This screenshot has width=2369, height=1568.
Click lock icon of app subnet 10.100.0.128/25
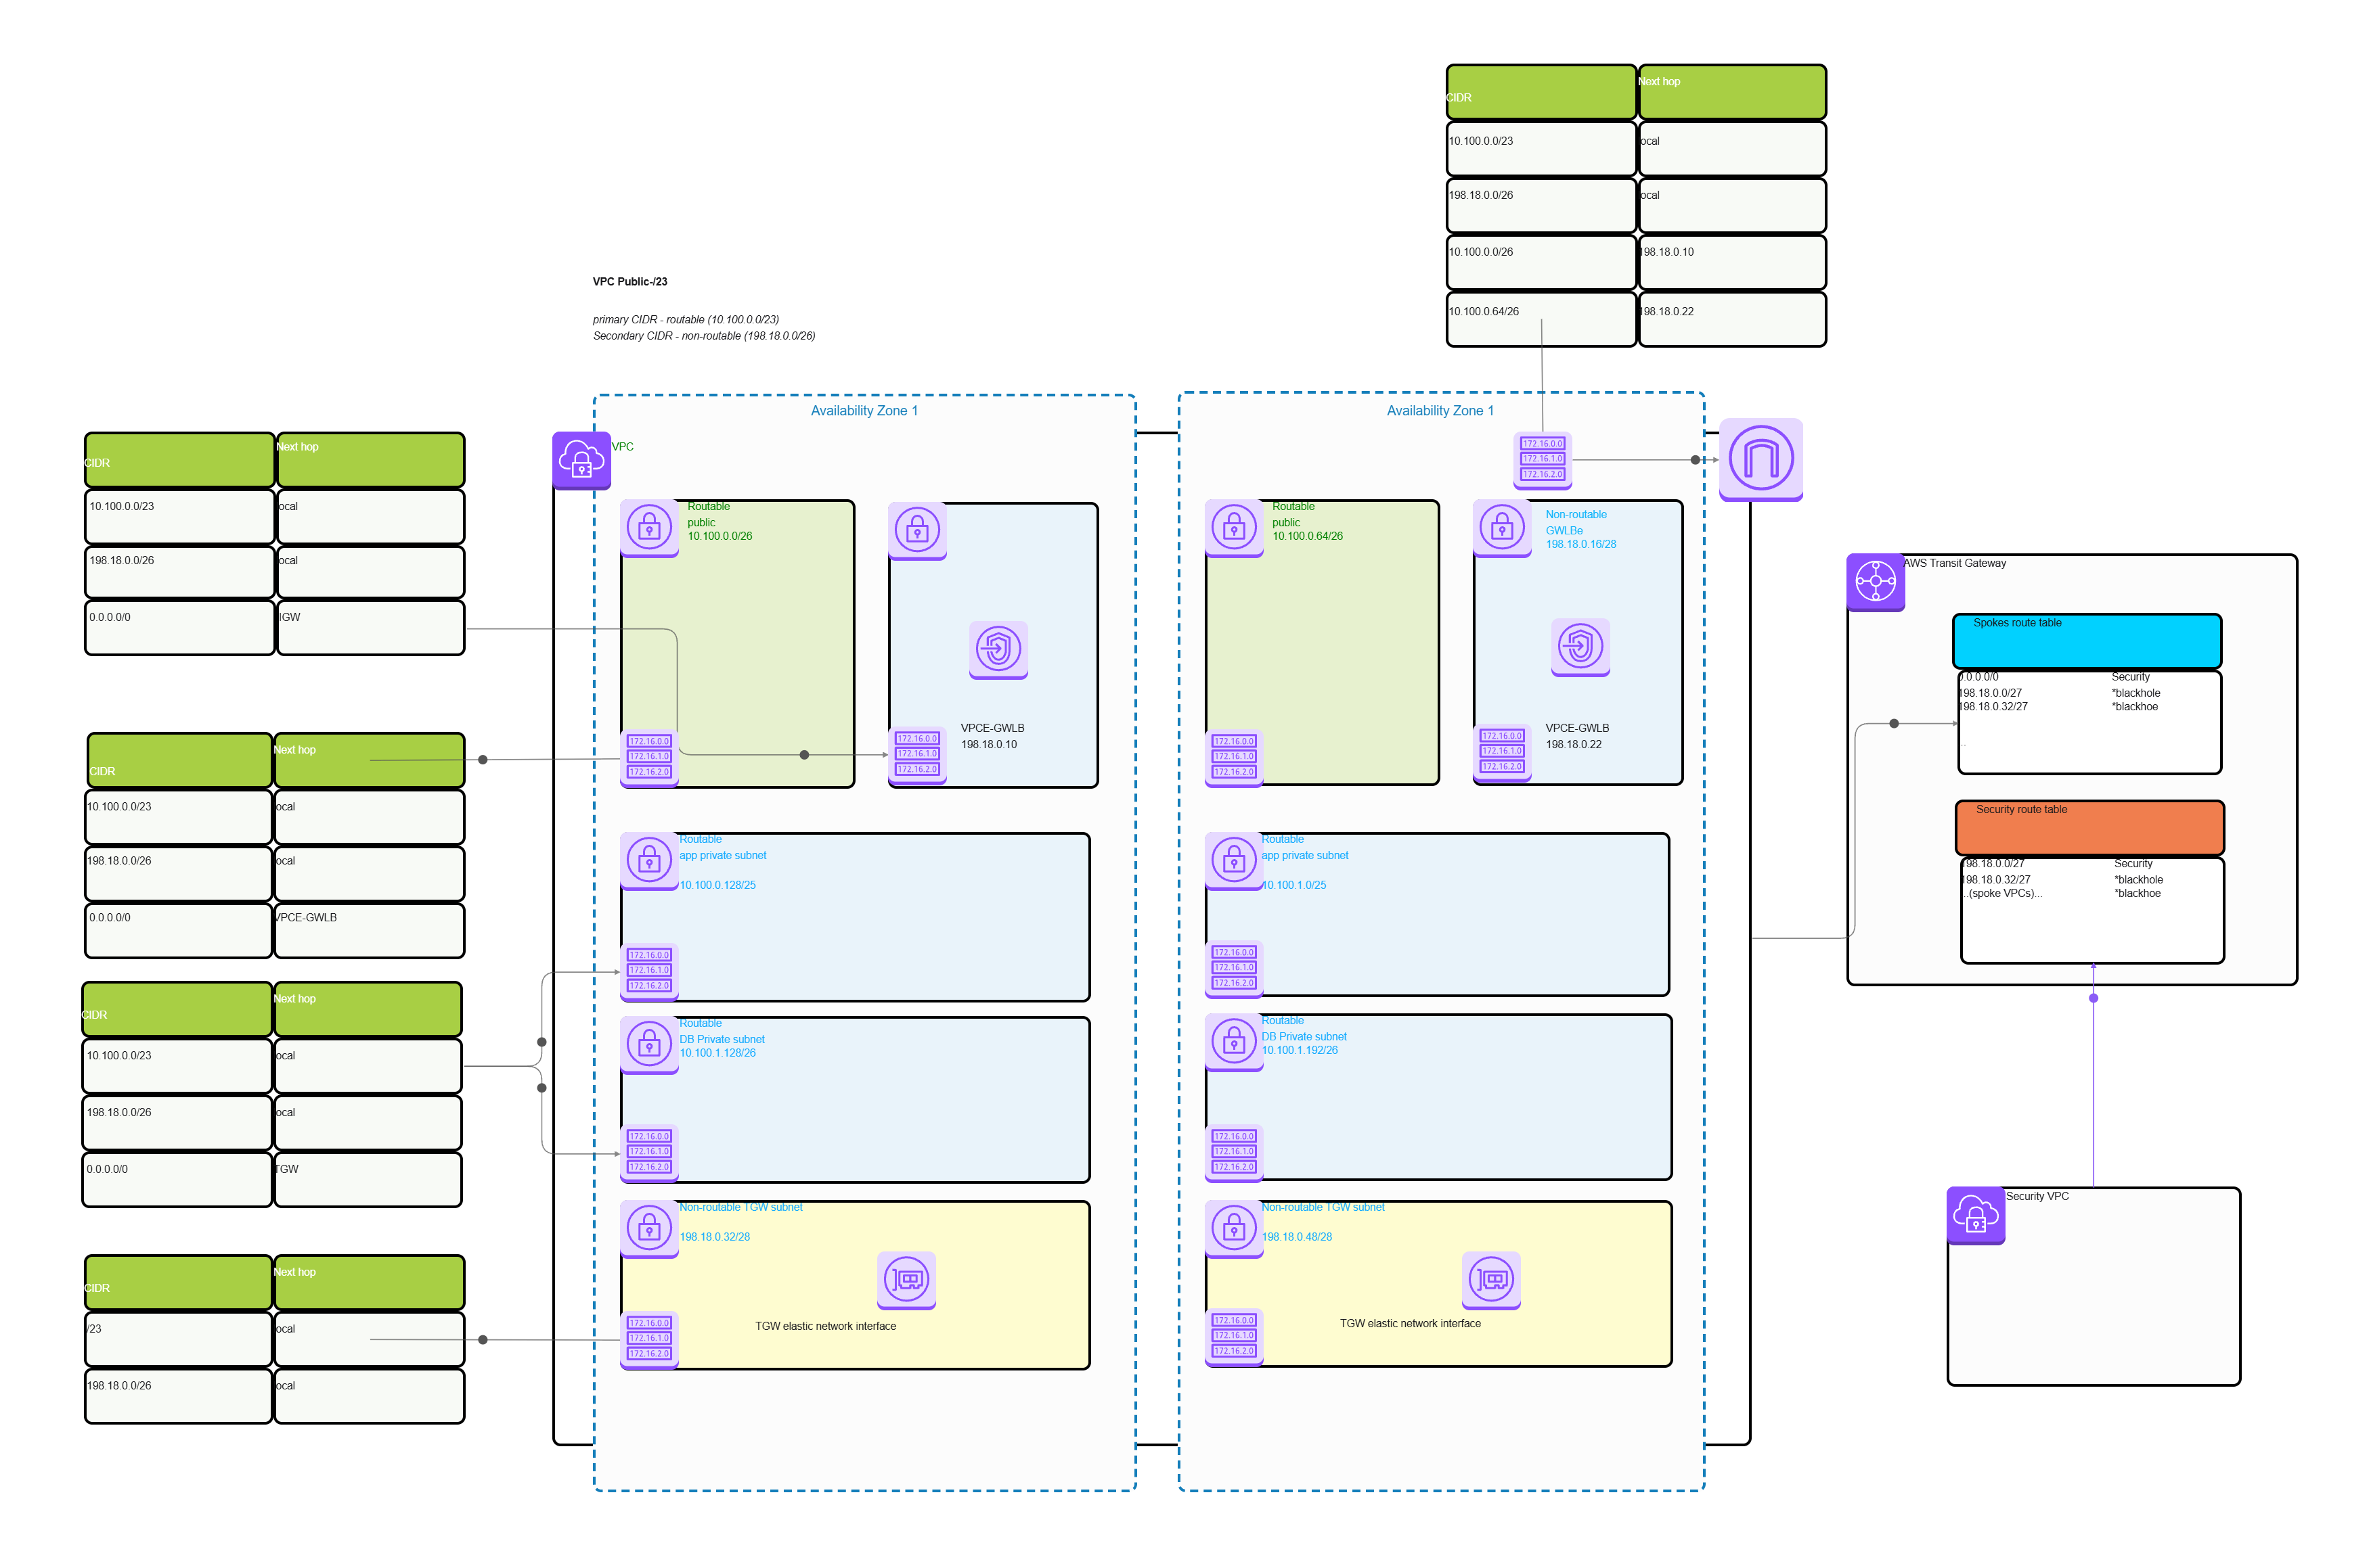point(649,861)
